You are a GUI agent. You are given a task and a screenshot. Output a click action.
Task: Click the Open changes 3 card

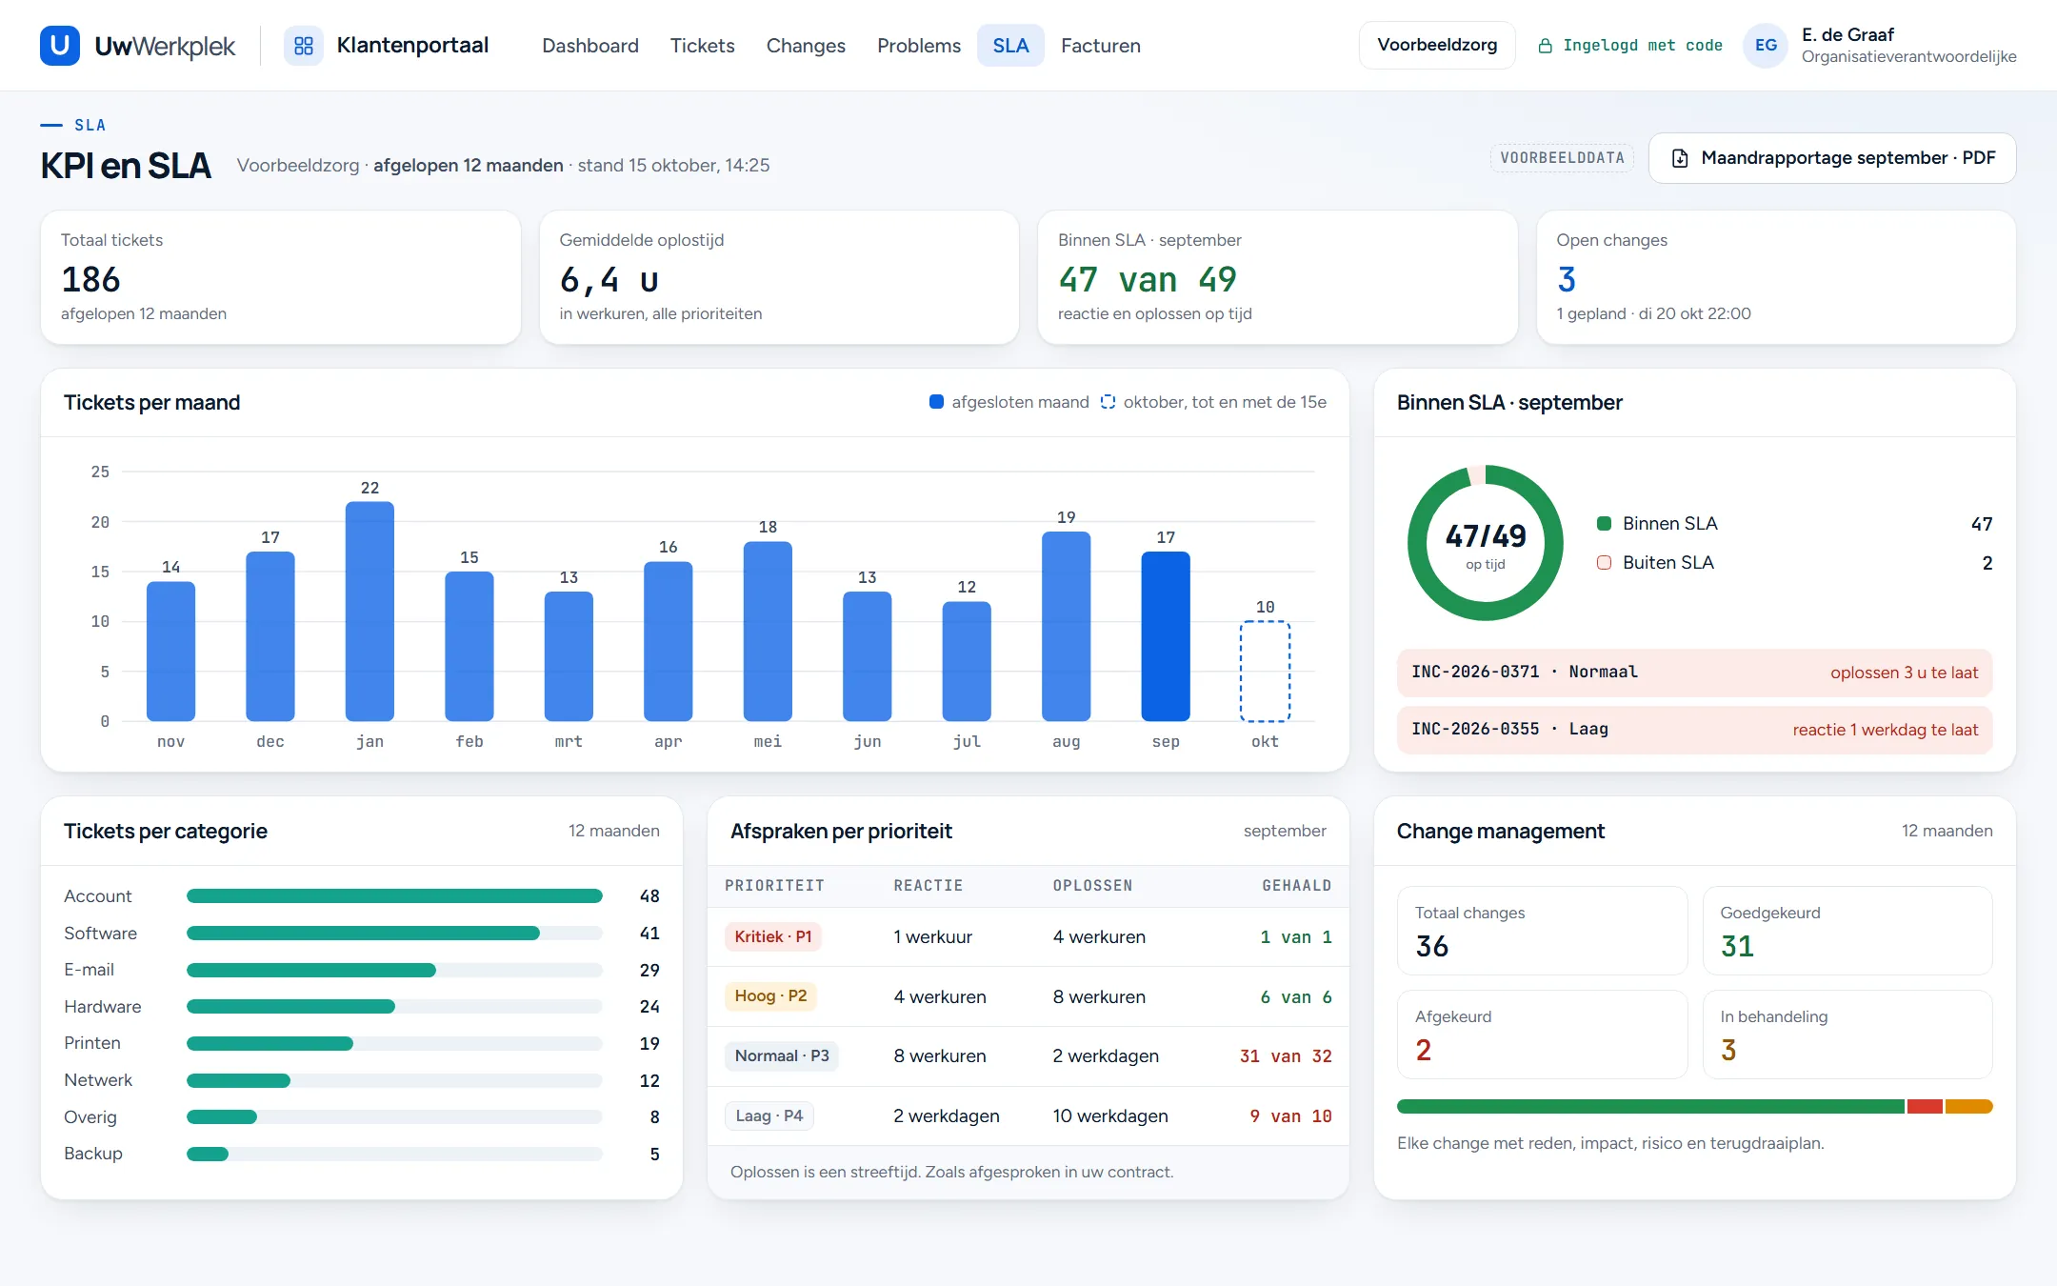pyautogui.click(x=1776, y=277)
